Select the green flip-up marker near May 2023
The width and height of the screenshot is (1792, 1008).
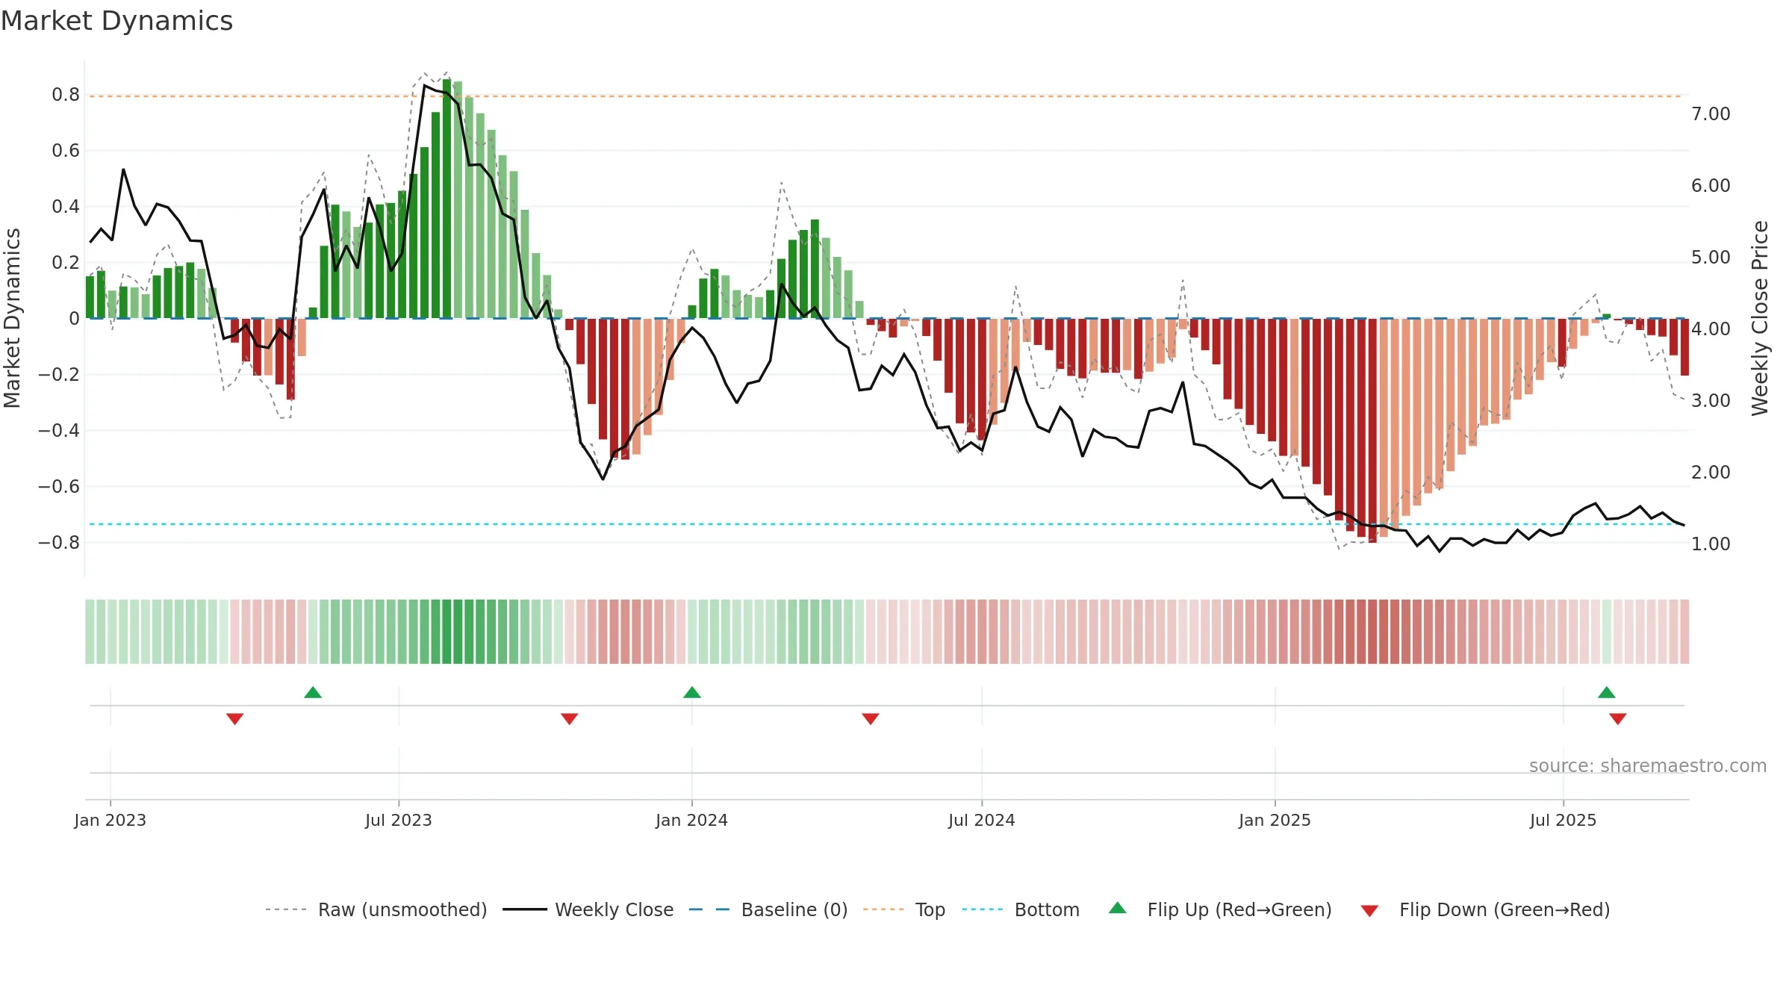click(313, 692)
